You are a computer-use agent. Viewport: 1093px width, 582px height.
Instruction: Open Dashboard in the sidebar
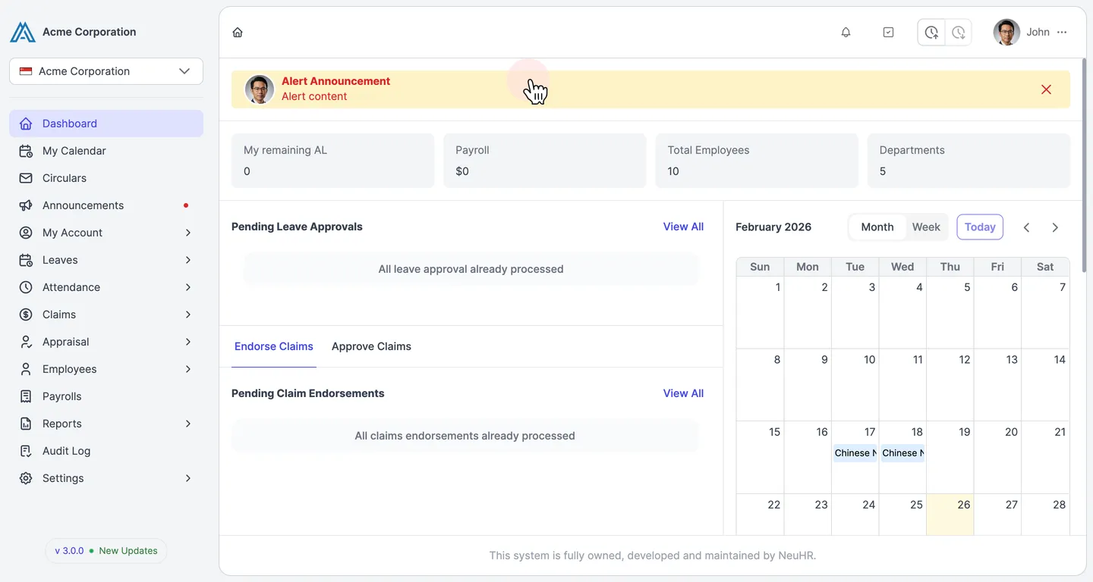[106, 124]
